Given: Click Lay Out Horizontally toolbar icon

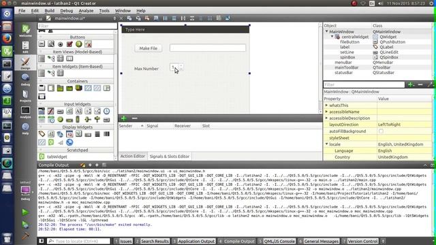Looking at the screenshot, I should click(165, 18).
